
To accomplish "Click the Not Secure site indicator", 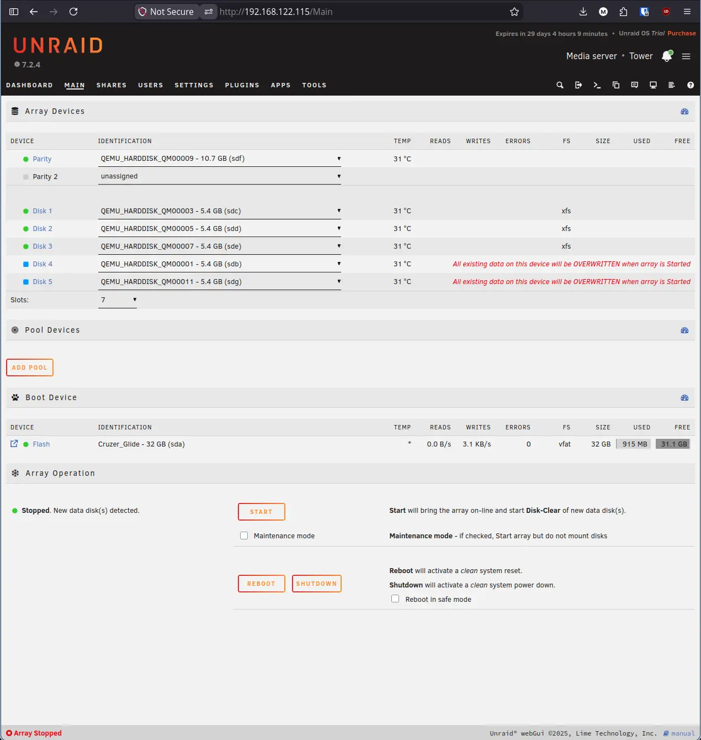I will 166,12.
